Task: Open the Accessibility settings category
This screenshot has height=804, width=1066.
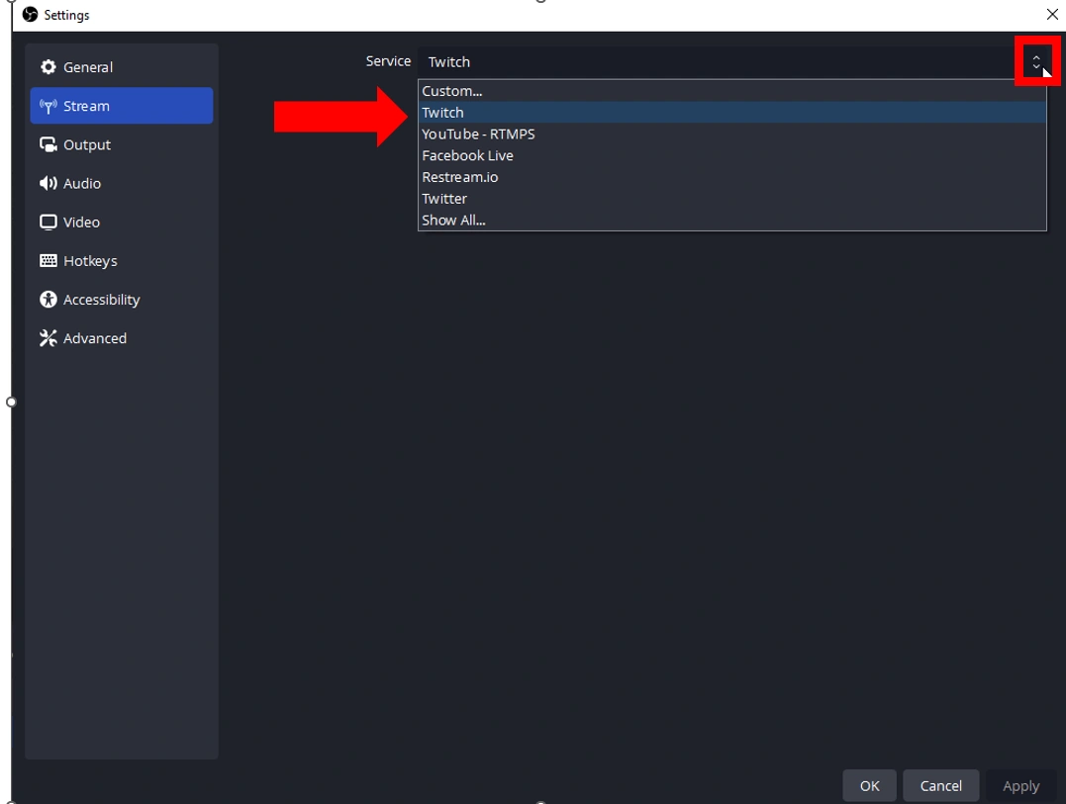Action: click(122, 300)
